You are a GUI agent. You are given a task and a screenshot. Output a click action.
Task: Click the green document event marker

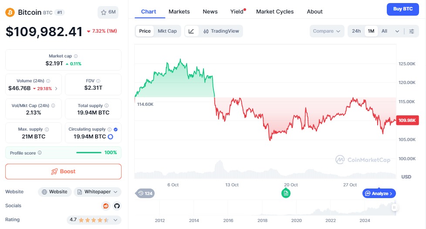pos(286,193)
